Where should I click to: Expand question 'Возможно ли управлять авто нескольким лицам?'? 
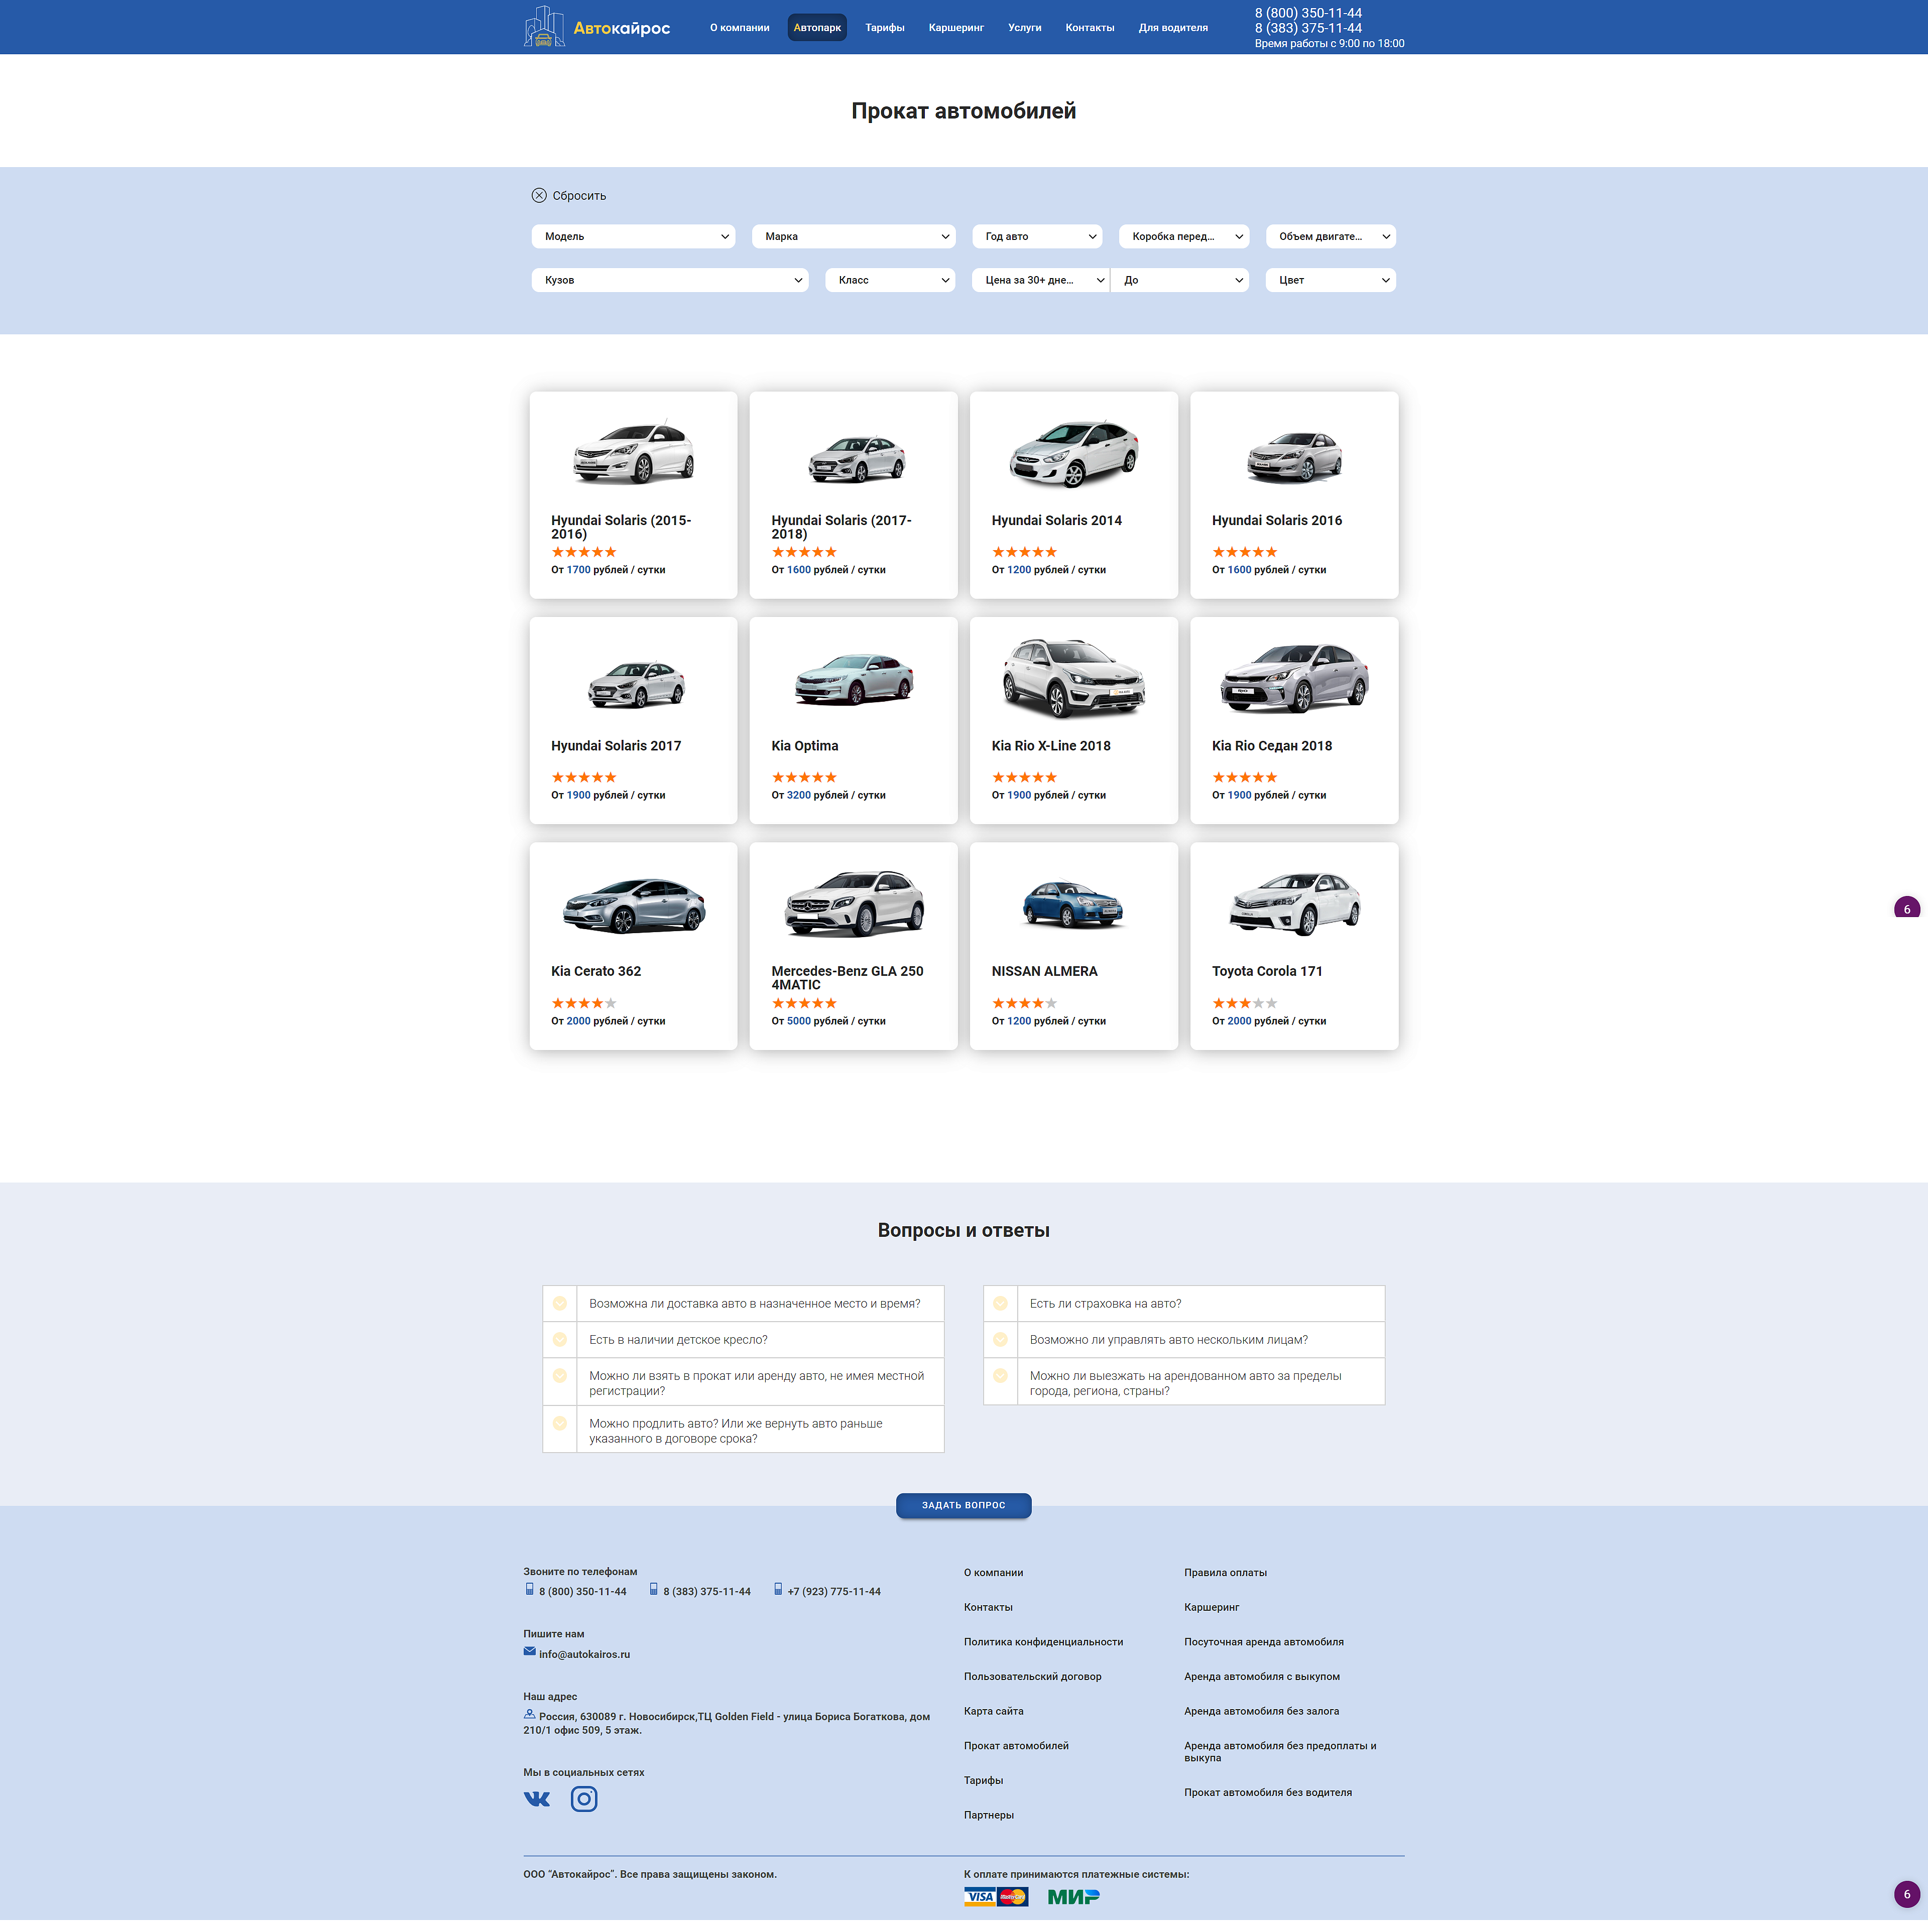1183,1349
